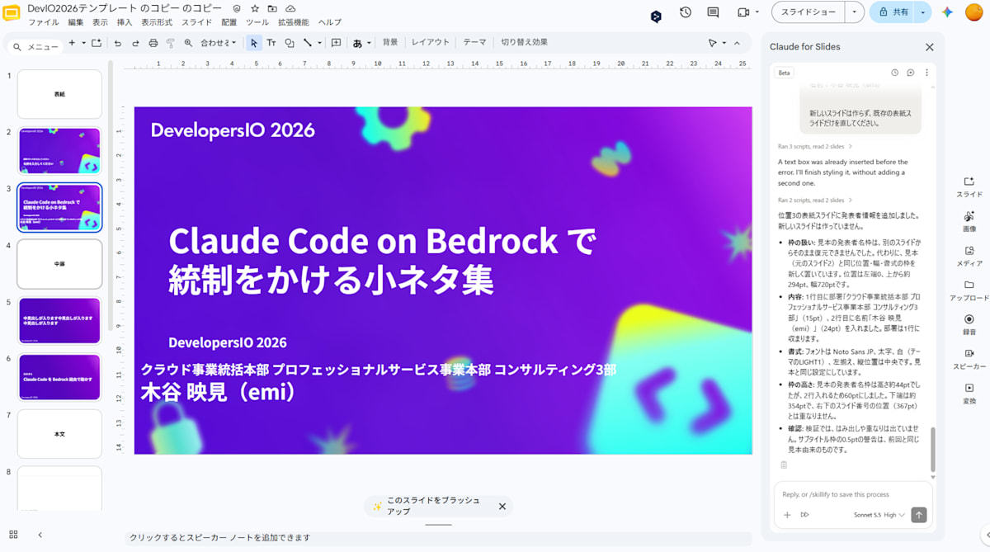The width and height of the screenshot is (990, 552).
Task: Expand the new slide layout dropdown arrow
Action: [x=83, y=43]
